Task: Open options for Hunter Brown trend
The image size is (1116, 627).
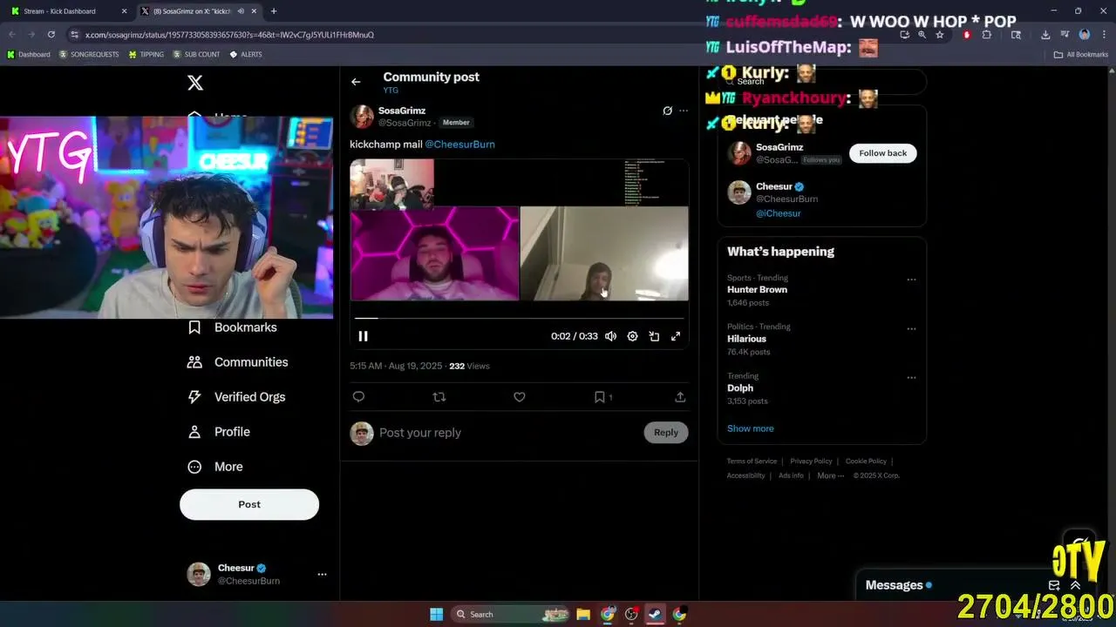Action: click(911, 280)
